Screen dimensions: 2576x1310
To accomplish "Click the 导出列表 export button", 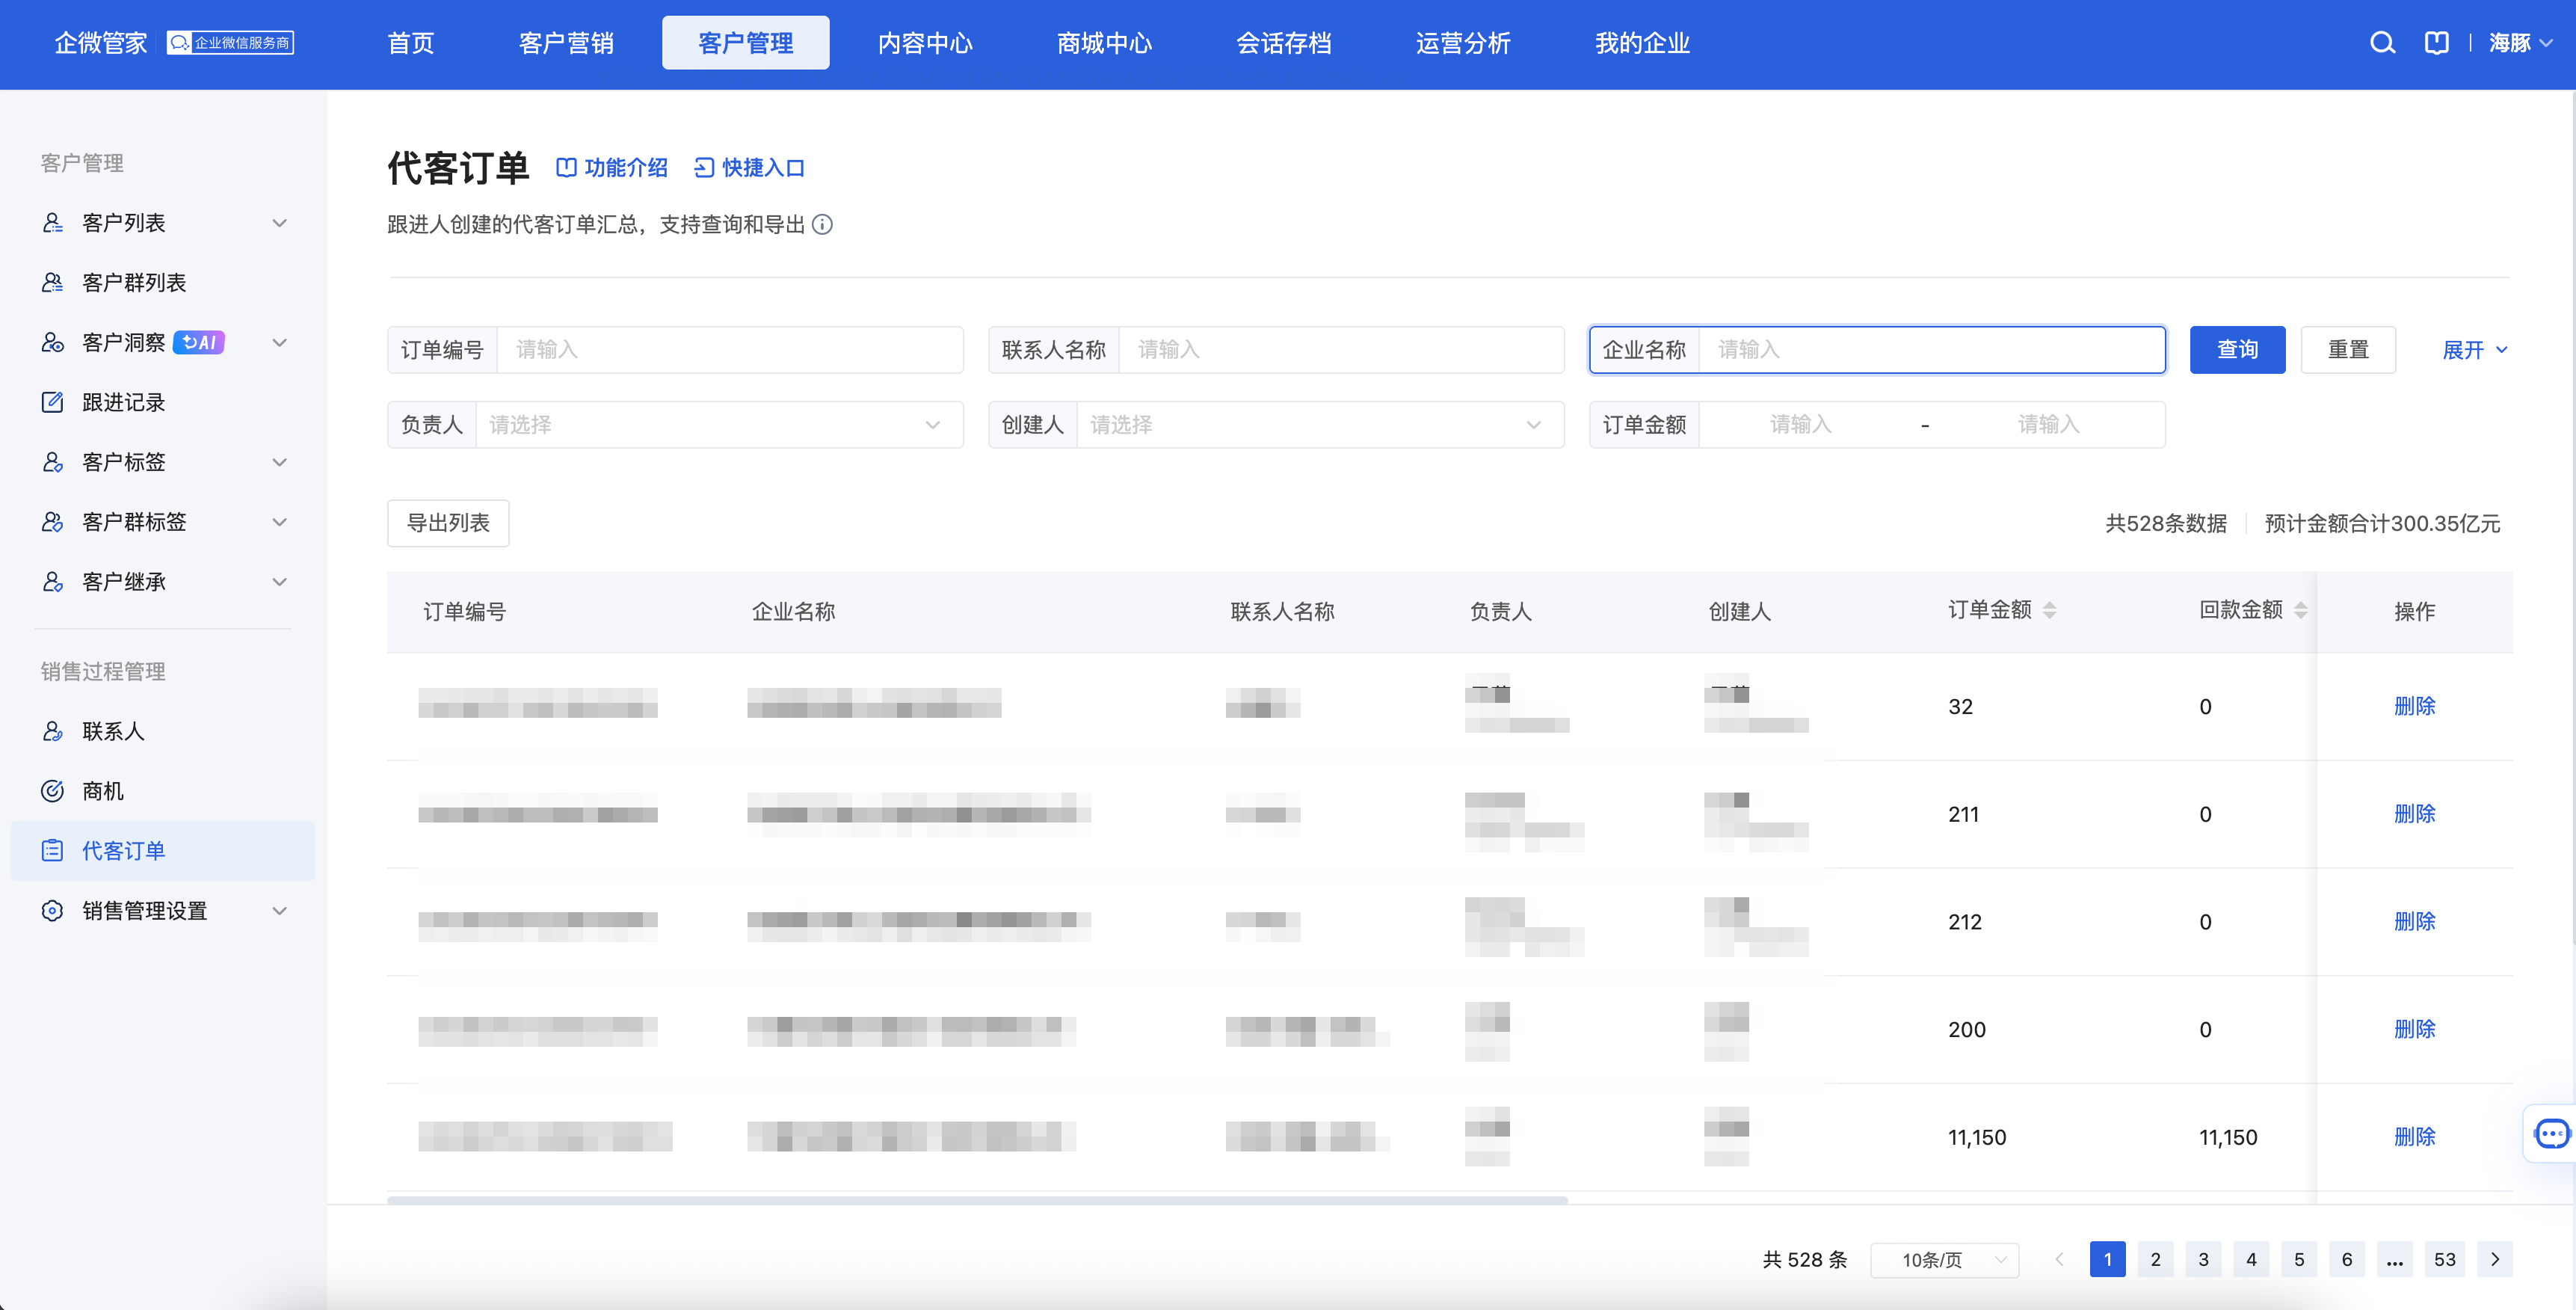I will [x=448, y=523].
